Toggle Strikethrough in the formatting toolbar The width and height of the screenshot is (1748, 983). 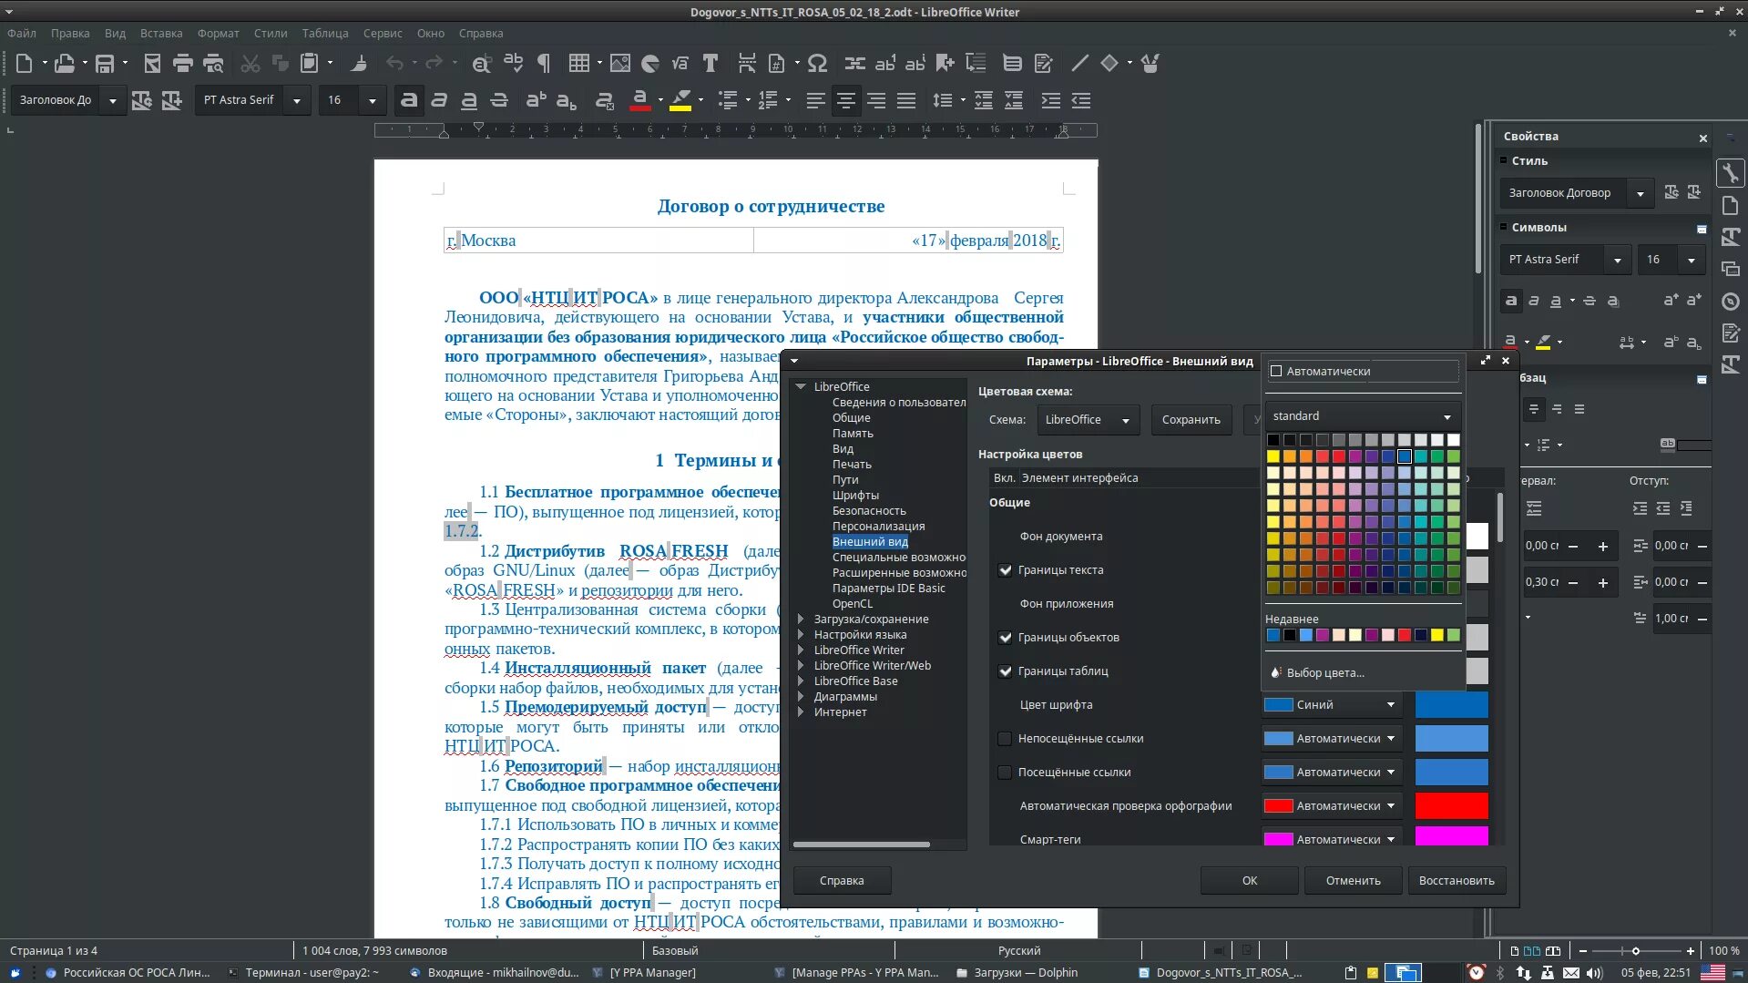tap(499, 100)
